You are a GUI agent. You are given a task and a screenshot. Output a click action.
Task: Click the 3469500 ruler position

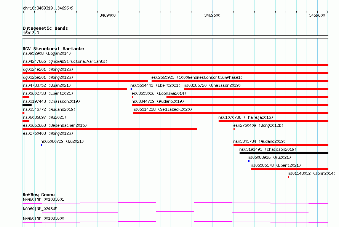(x=212, y=15)
